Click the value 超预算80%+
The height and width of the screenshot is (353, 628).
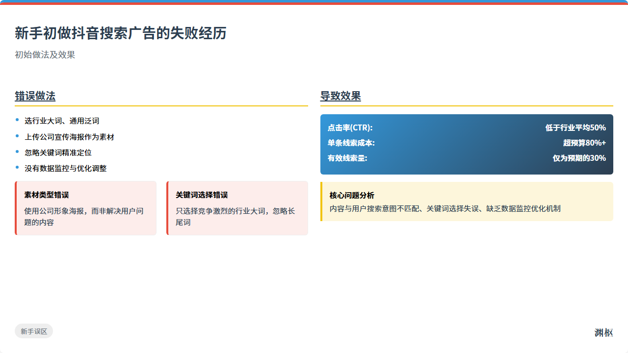pos(584,143)
